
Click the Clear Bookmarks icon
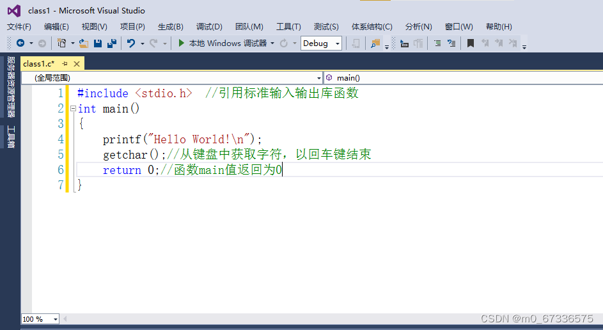click(513, 43)
